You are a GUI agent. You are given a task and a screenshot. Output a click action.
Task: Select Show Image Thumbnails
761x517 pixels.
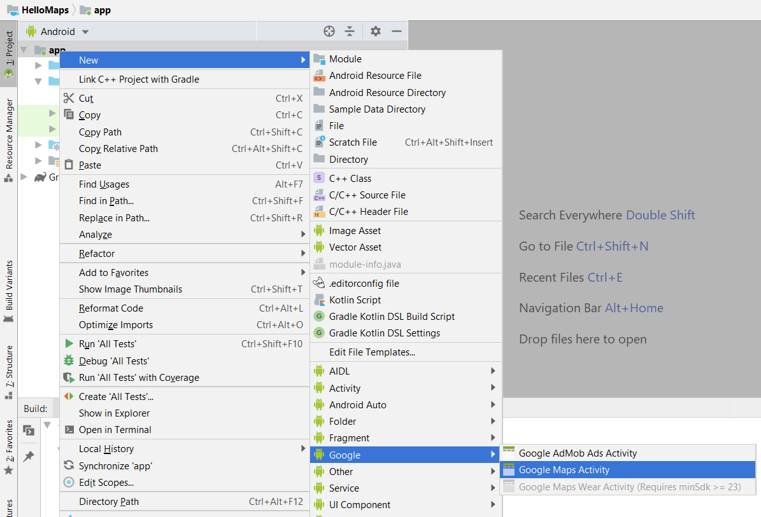[x=185, y=289]
